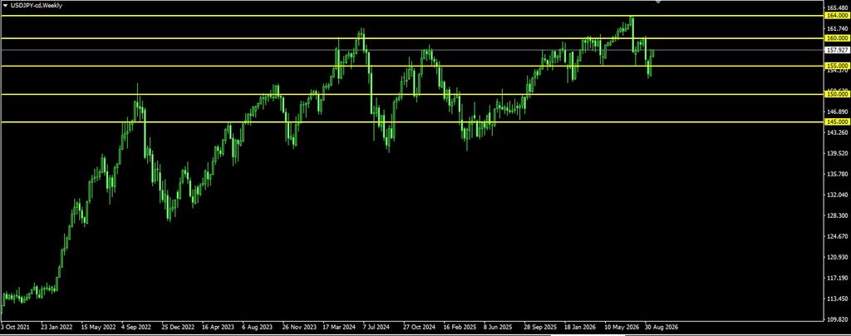Click the 8 Jun 2025 date label
Image resolution: width=851 pixels, height=336 pixels.
point(498,328)
